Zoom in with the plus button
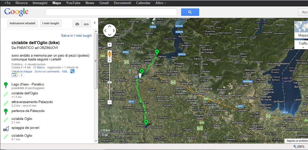Viewport: 308px width, 150px height. point(110,60)
